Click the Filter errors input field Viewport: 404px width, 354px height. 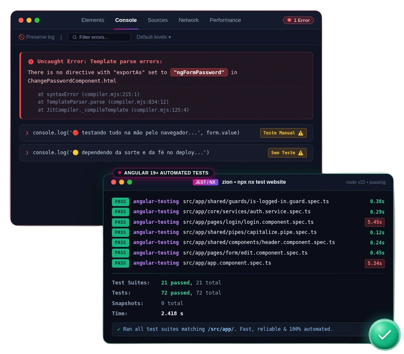point(99,37)
